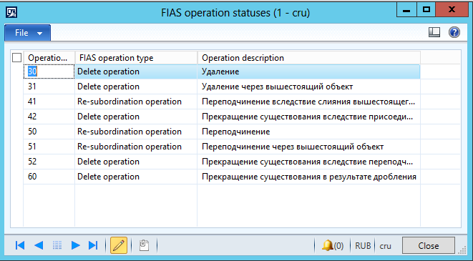Click the cru company code in the status bar

(385, 246)
